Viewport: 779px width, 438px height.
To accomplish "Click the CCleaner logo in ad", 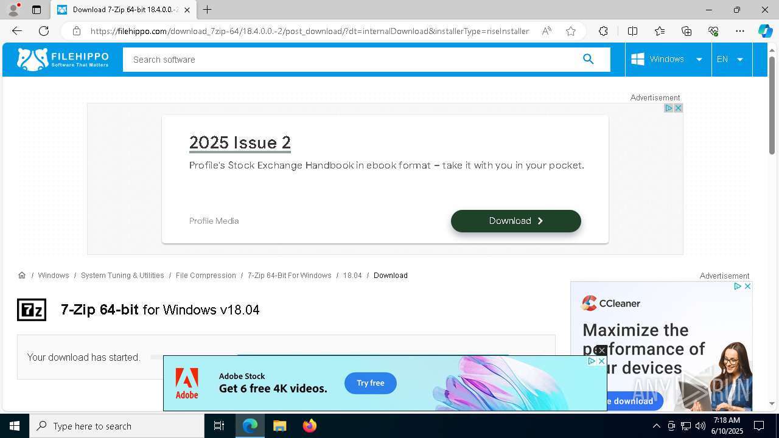I will [611, 303].
